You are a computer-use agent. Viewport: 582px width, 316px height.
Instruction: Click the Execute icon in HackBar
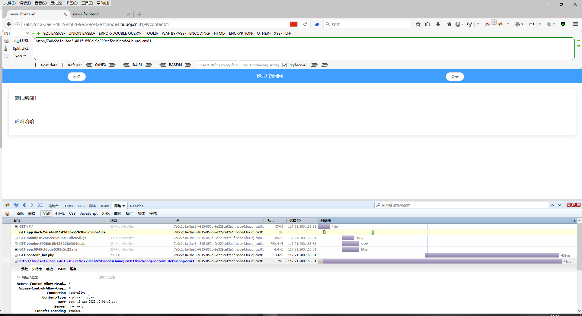point(6,56)
